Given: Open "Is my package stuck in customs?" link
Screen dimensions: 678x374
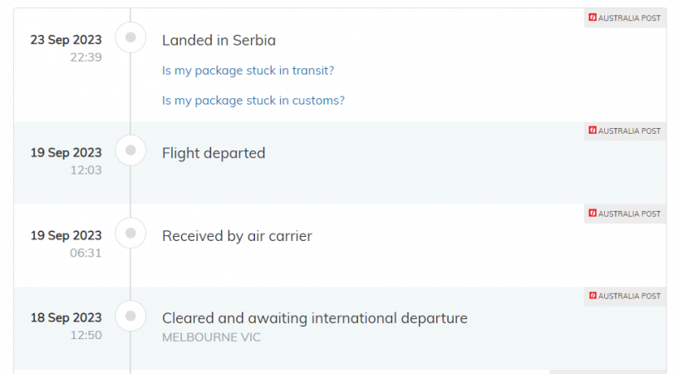Looking at the screenshot, I should coord(253,101).
